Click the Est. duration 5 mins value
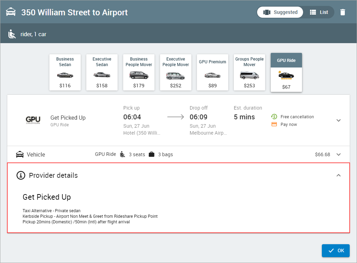Viewport: 357px width, 263px height. coord(244,117)
